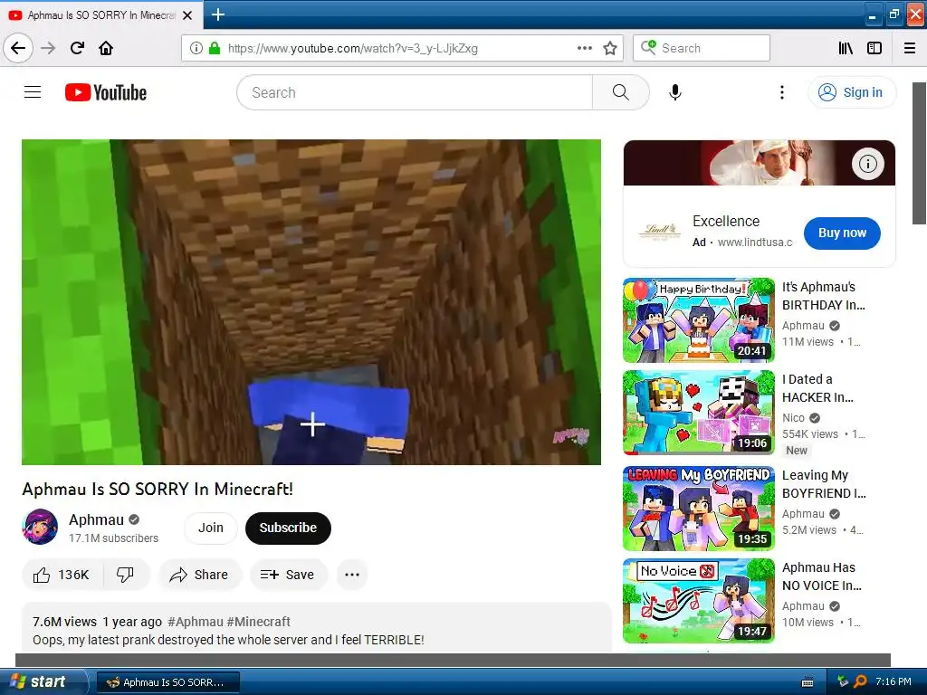Viewport: 927px width, 695px height.
Task: Search with voice using the microphone icon
Action: (675, 92)
